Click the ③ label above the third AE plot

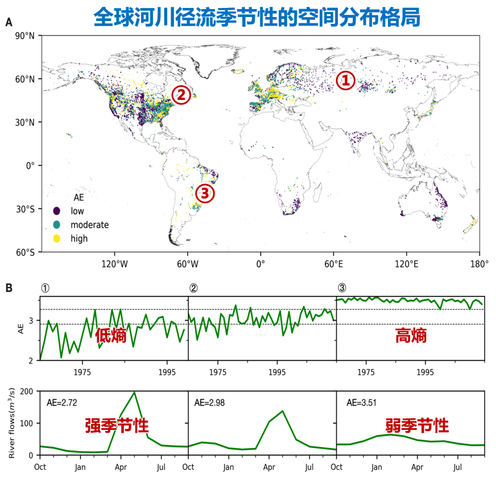coord(342,288)
